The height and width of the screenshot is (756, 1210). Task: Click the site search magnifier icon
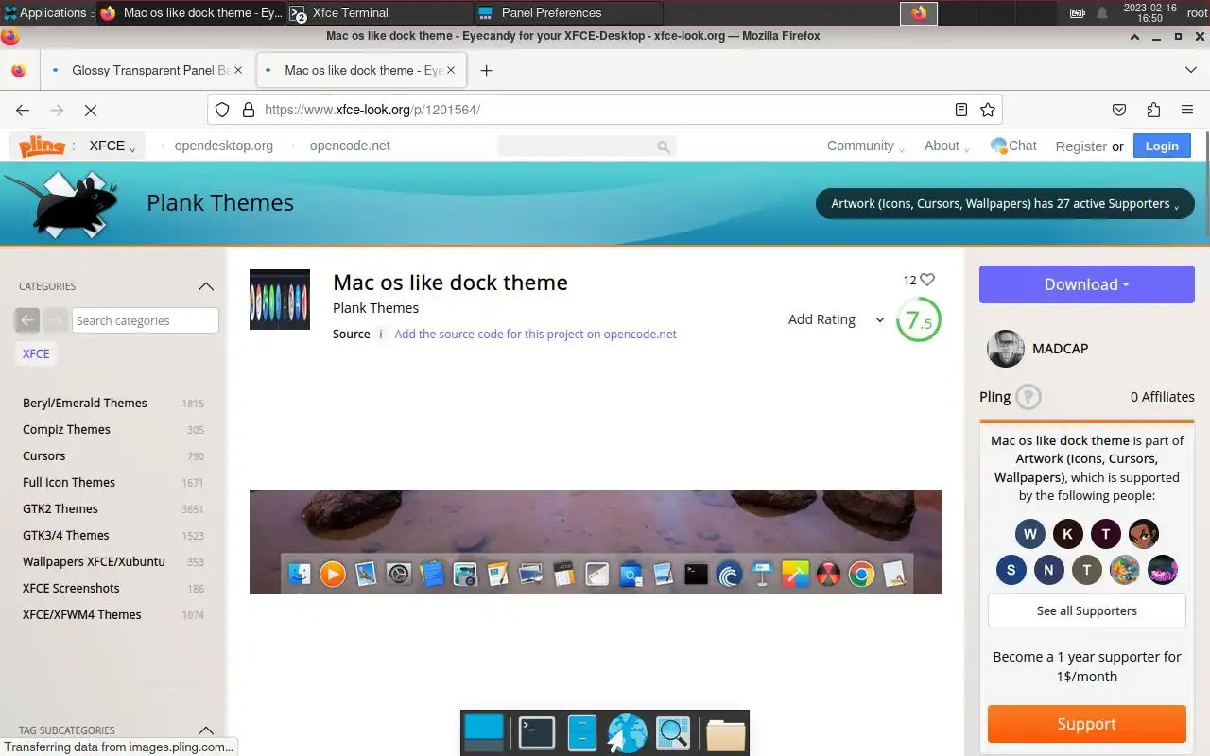pyautogui.click(x=664, y=146)
